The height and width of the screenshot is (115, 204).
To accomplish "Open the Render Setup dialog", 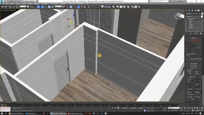I will pyautogui.click(x=132, y=7).
